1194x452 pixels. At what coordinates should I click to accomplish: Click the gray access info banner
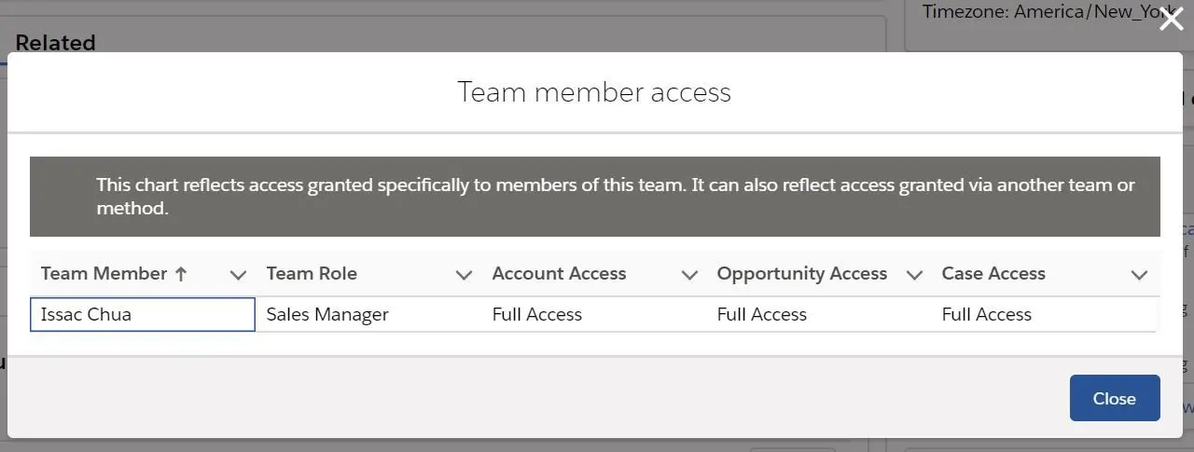coord(595,197)
